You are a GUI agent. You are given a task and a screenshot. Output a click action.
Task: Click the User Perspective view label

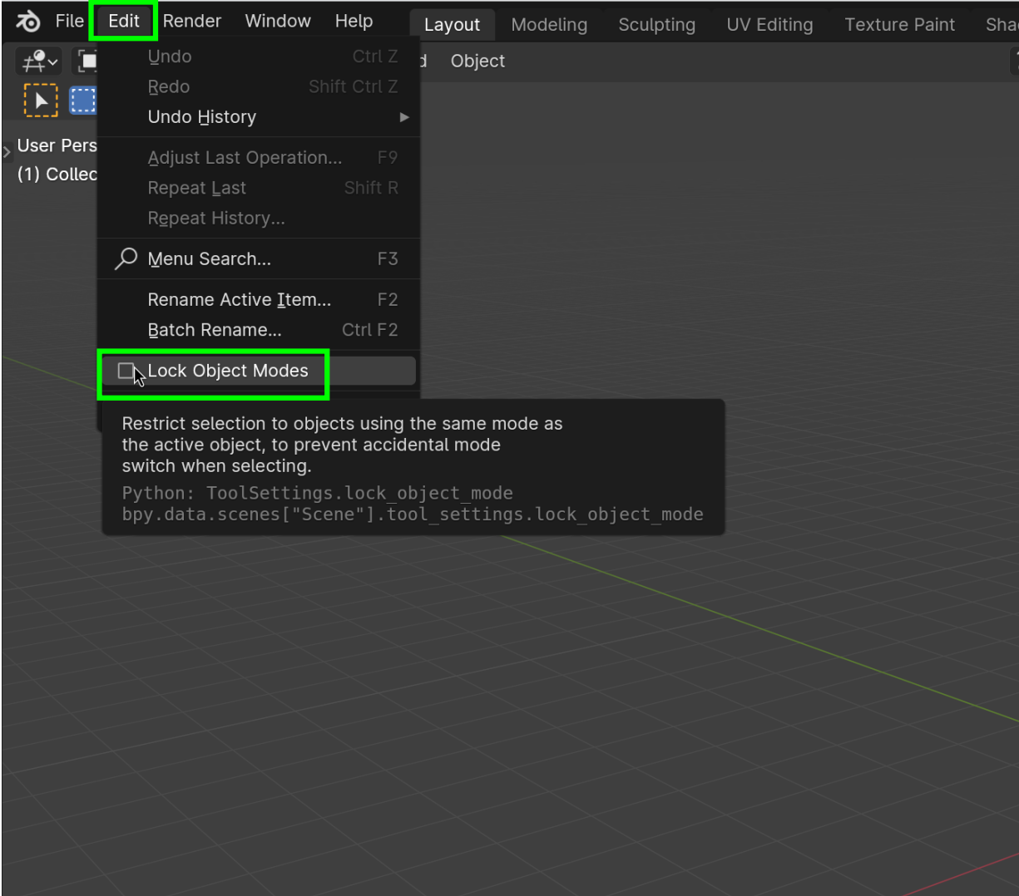[x=57, y=145]
